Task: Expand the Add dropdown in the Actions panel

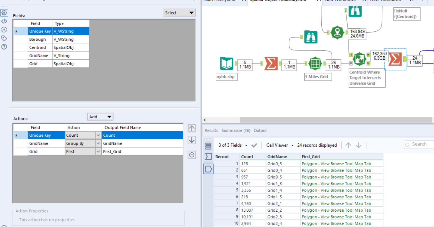Action: (100, 117)
